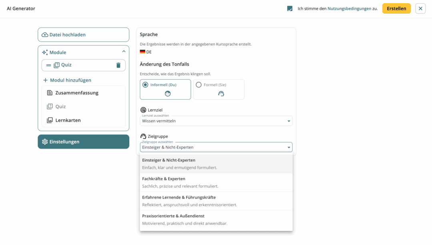Click the cloud upload icon
This screenshot has height=245, width=432.
click(x=45, y=35)
